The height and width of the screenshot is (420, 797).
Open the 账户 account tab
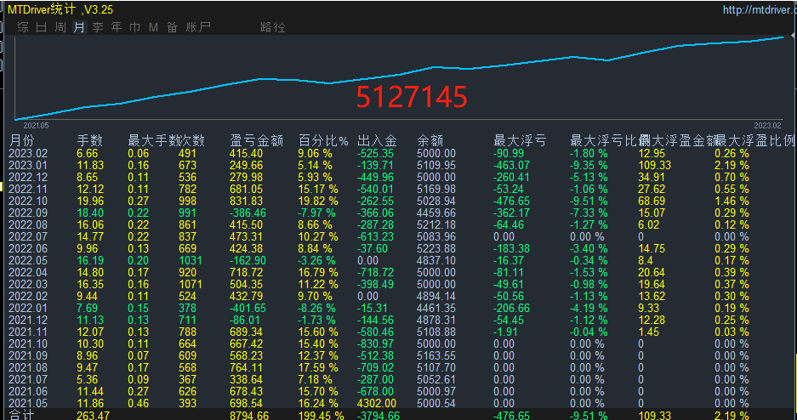[198, 27]
